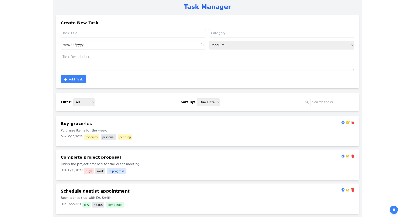Screen dimensions: 415x217
Task: Click the 'high' priority badge
Action: click(x=89, y=171)
